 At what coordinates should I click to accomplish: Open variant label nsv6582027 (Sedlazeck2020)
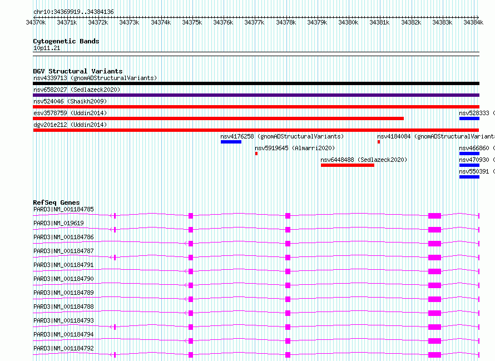coord(77,90)
